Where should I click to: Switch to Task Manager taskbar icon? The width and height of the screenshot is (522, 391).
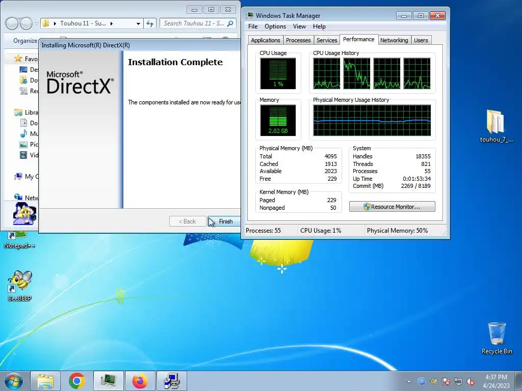point(109,381)
